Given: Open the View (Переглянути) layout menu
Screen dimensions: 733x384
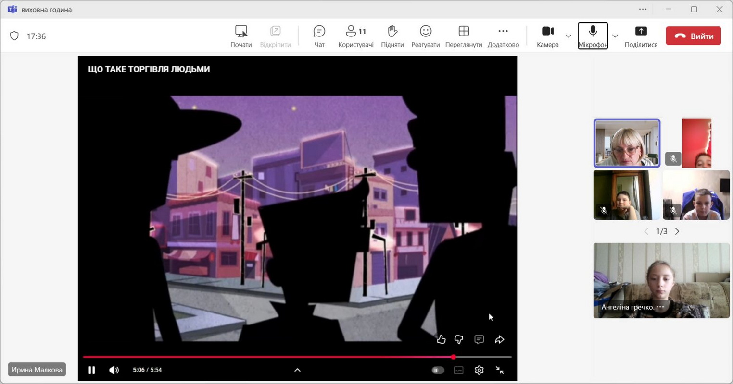Looking at the screenshot, I should click(463, 36).
